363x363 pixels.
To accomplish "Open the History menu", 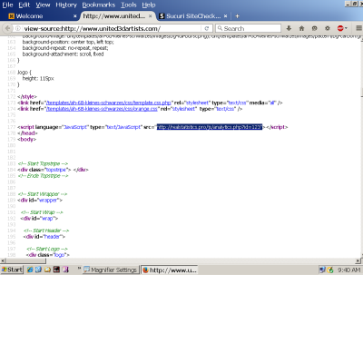I will click(x=66, y=5).
